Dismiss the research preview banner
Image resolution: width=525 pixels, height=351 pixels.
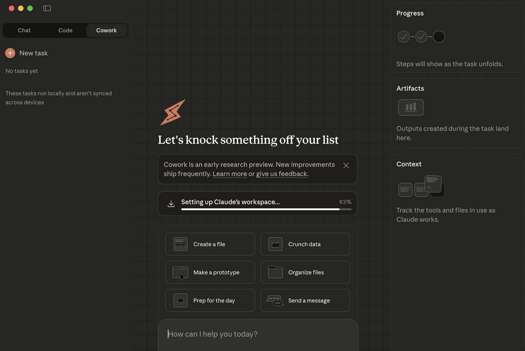point(346,165)
